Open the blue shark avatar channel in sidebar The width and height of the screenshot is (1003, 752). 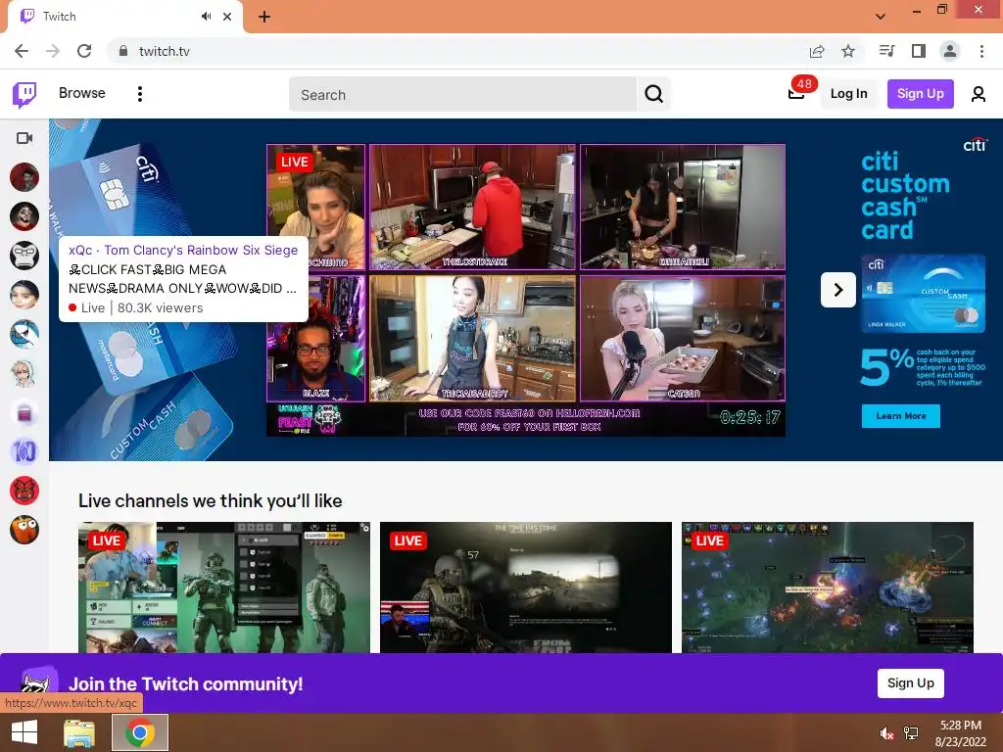(24, 334)
